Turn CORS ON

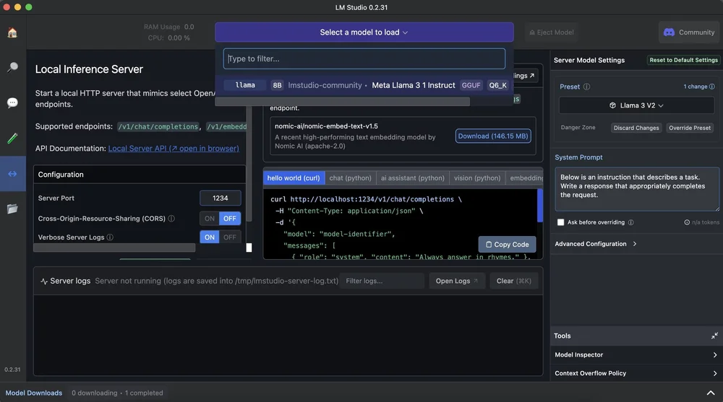coord(210,218)
